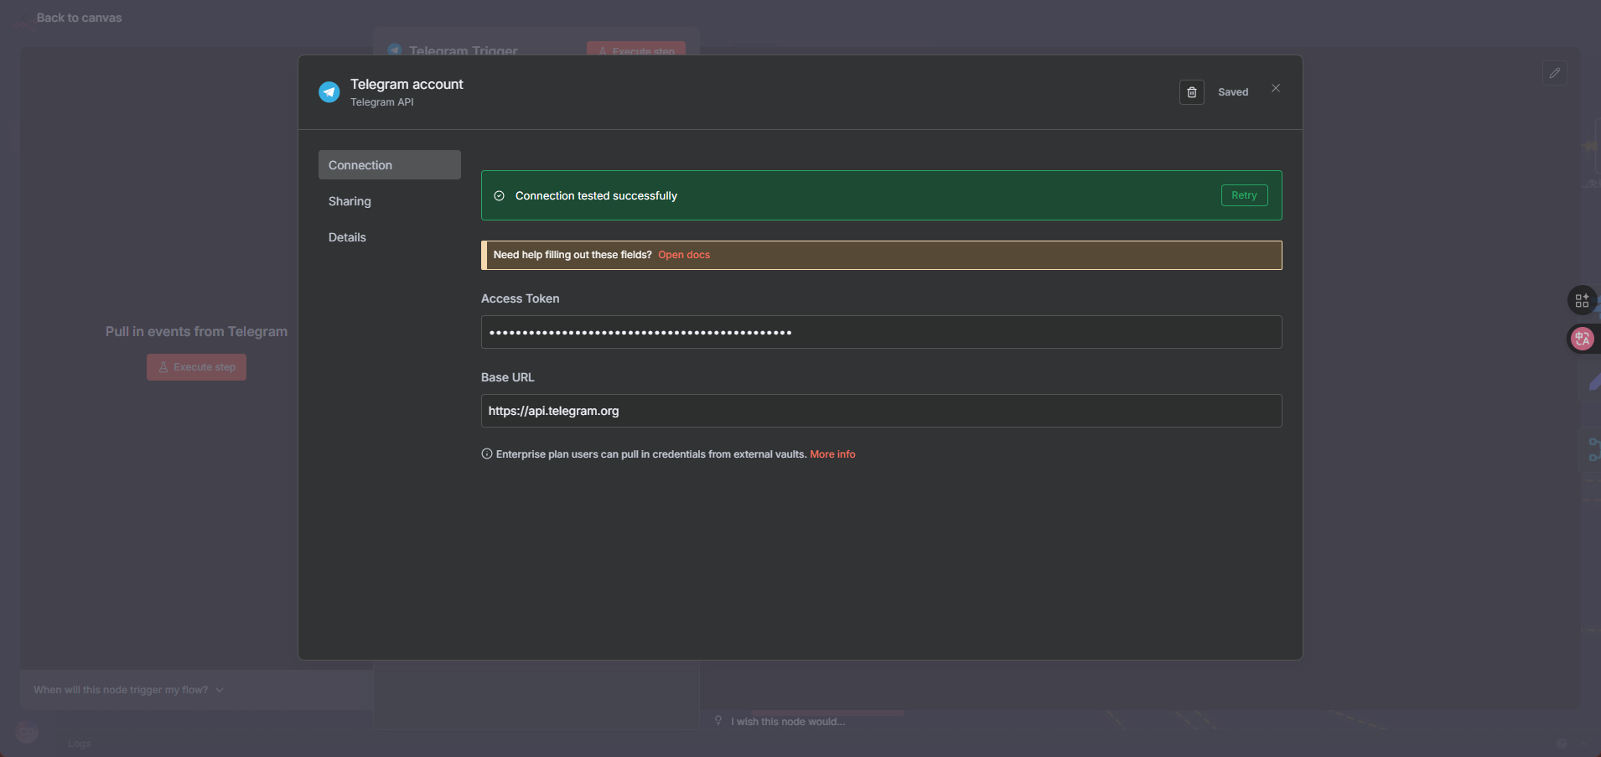1601x757 pixels.
Task: Click Execute step under 'Pull in events'
Action: (196, 367)
